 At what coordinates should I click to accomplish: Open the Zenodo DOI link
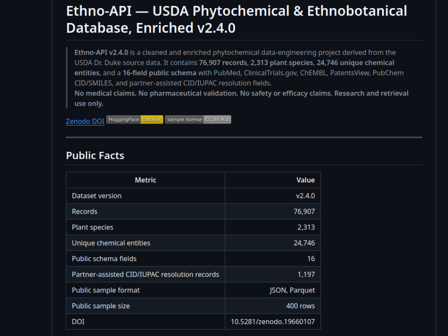[x=85, y=121]
